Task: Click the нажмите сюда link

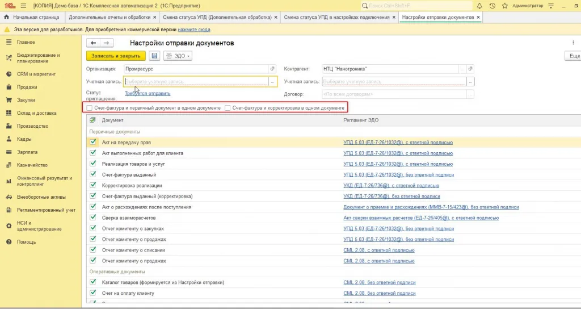Action: [194, 30]
